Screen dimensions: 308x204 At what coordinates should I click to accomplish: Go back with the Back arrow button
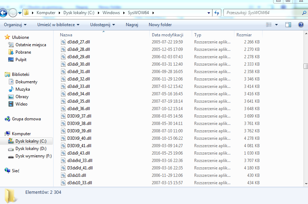click(x=3, y=13)
